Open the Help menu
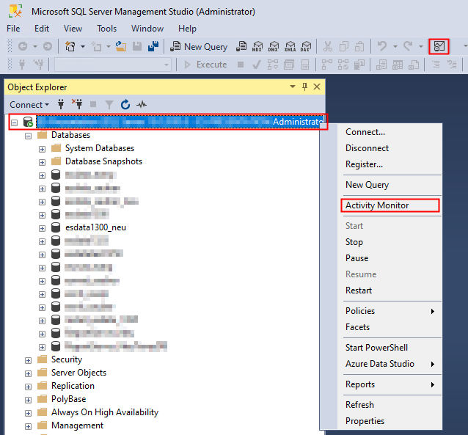The height and width of the screenshot is (435, 468). coord(187,29)
